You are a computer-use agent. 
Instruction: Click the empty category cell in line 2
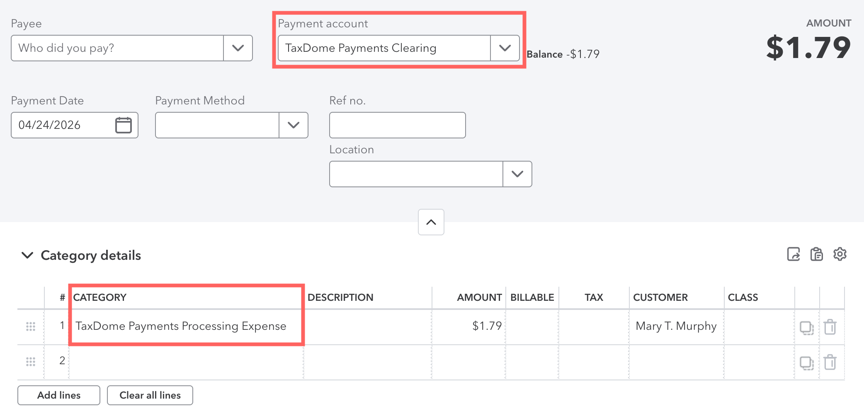coord(186,362)
